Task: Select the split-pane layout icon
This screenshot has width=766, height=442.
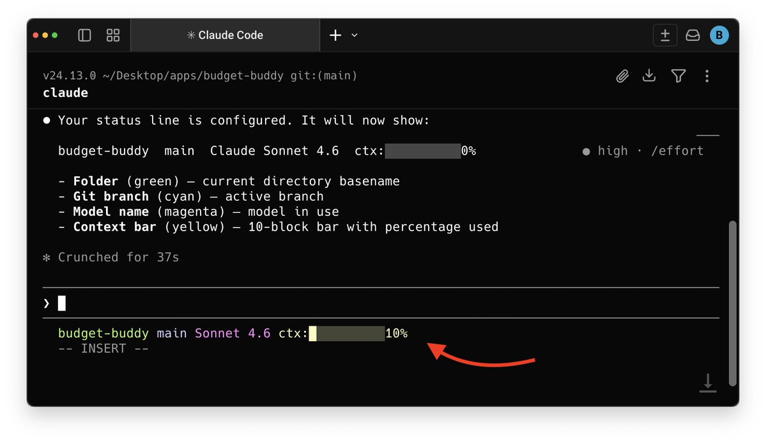Action: 113,35
